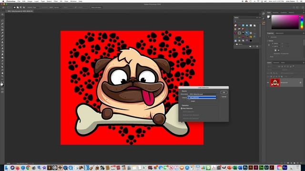Image resolution: width=305 pixels, height=171 pixels.
Task: Click the rainbow hue slider strip
Action: [302, 22]
